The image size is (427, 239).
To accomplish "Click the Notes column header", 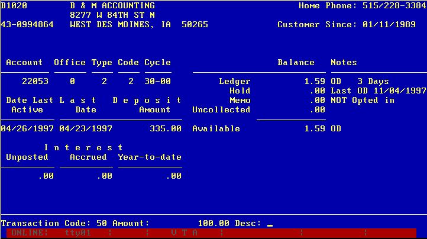I will [x=344, y=62].
